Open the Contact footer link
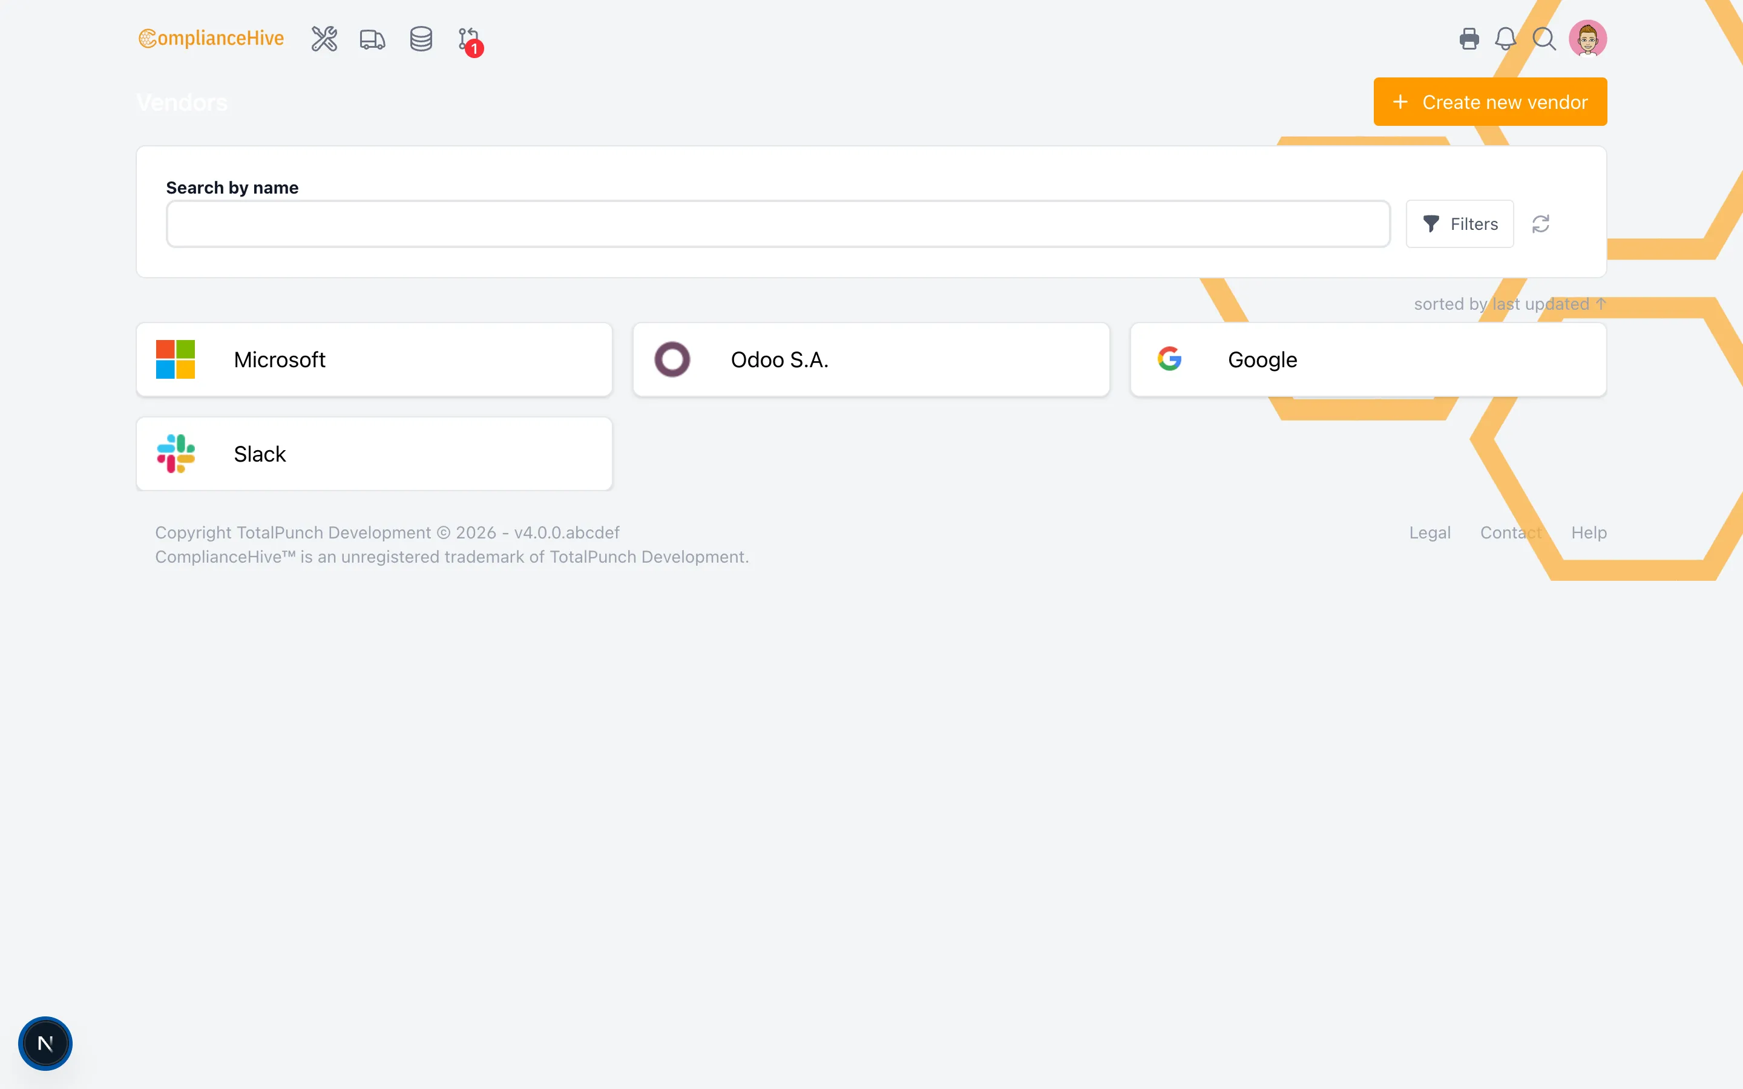Screen dimensions: 1743x1089 pyautogui.click(x=1511, y=533)
